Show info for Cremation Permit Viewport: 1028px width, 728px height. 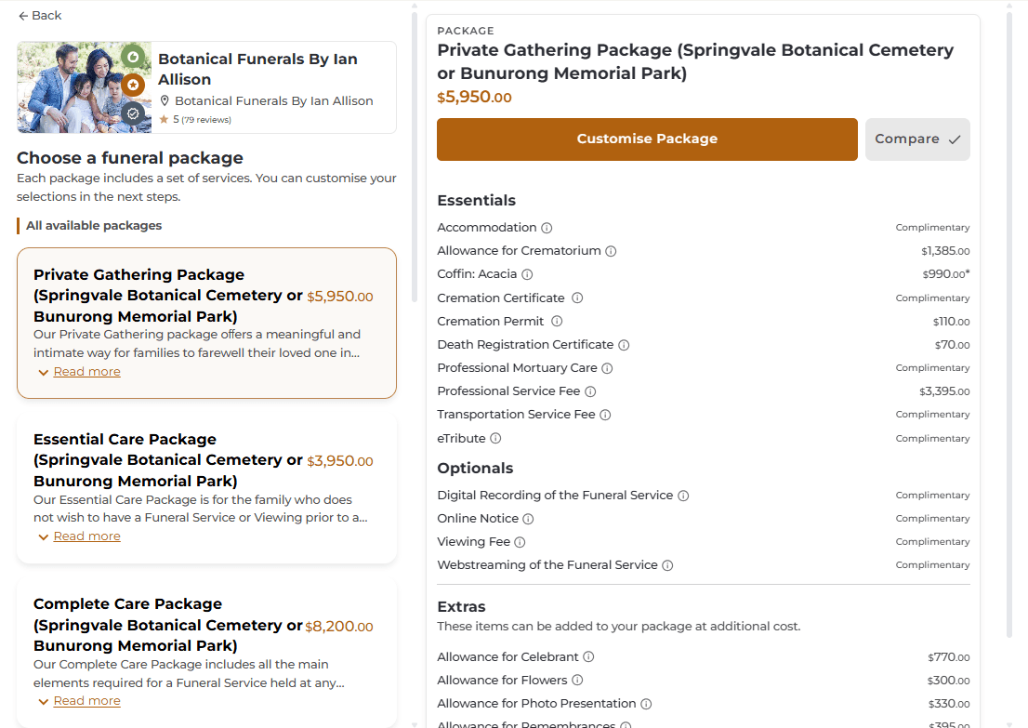pos(557,322)
